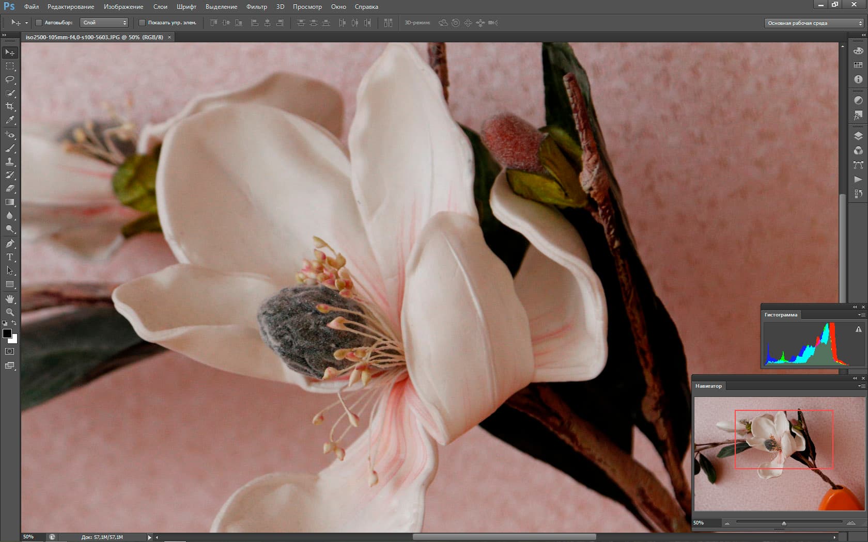This screenshot has width=868, height=542.
Task: Open the Слой auto-select dropdown
Action: point(104,23)
